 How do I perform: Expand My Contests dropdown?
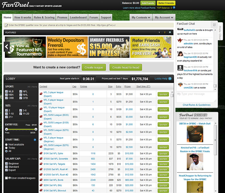click(x=141, y=17)
